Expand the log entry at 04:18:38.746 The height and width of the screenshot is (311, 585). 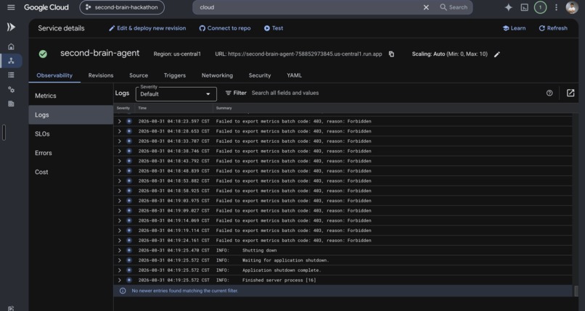119,151
